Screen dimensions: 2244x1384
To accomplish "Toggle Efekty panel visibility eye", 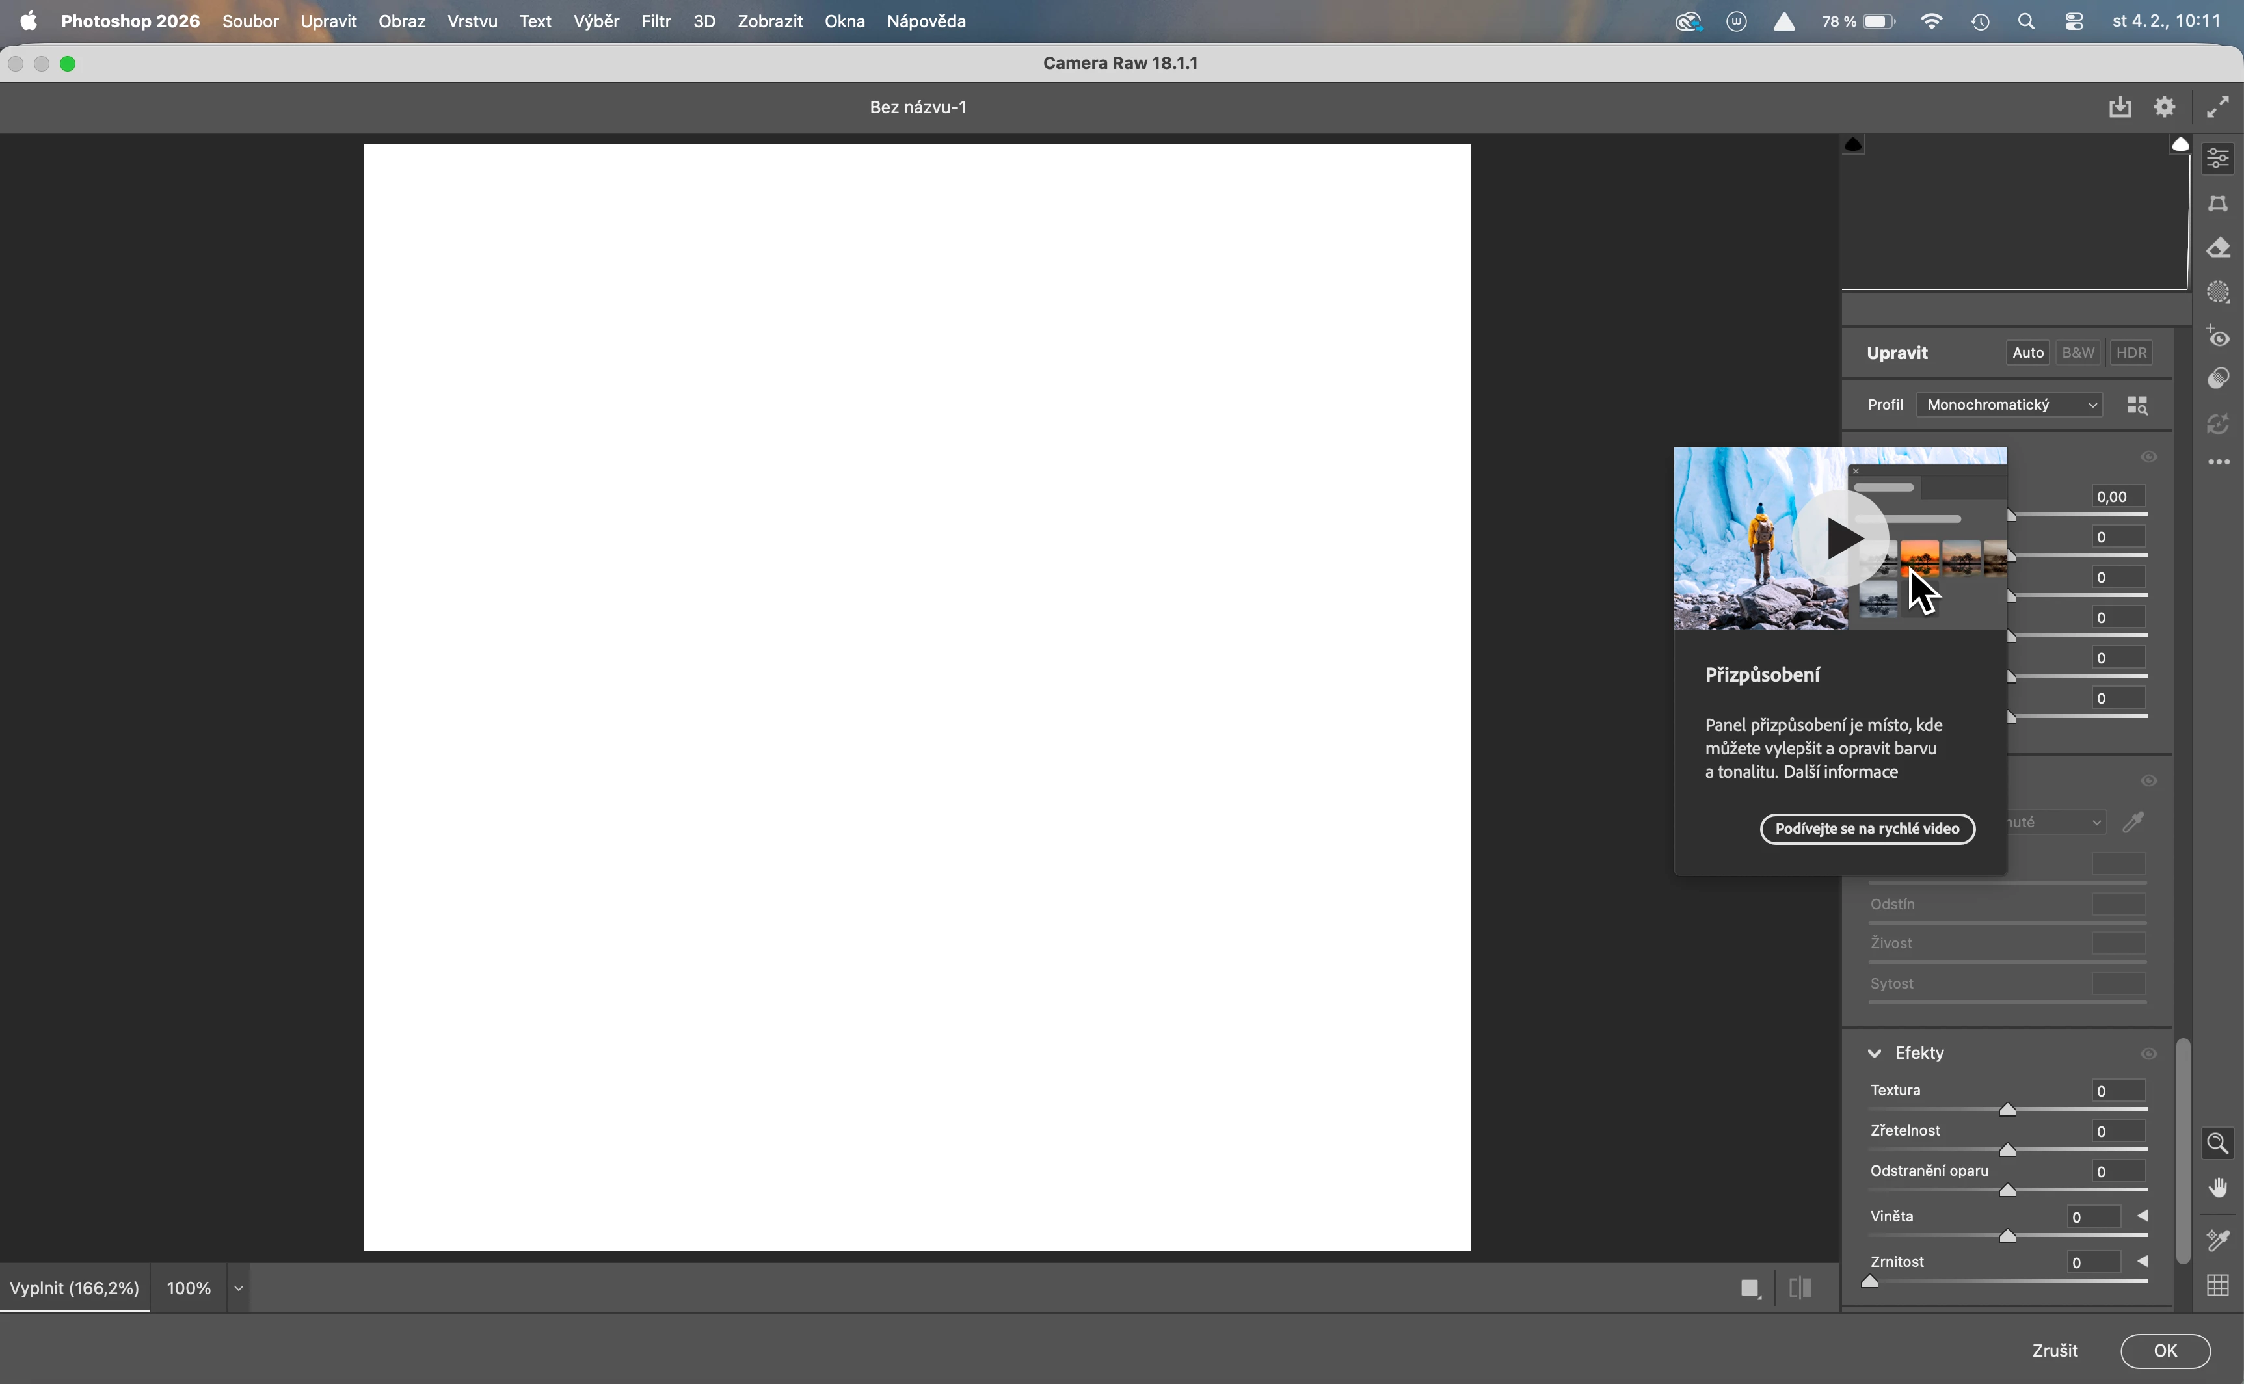I will pos(2150,1054).
